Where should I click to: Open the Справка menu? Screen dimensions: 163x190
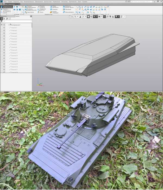[84, 2]
